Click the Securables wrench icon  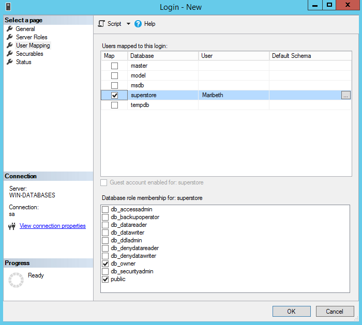tap(9, 54)
